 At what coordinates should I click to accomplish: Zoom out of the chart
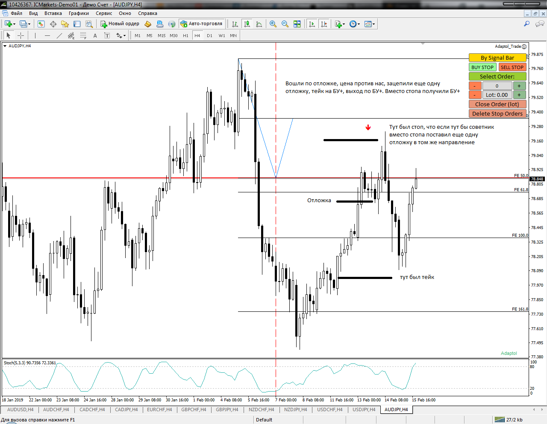coord(285,24)
